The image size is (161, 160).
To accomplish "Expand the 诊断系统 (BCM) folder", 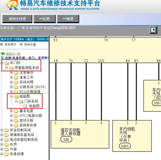I will pyautogui.click(x=11, y=87).
